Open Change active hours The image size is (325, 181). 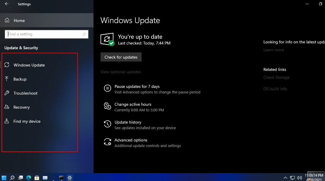pyautogui.click(x=133, y=104)
